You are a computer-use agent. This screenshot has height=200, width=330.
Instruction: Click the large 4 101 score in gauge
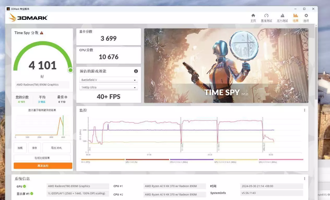[x=43, y=65]
